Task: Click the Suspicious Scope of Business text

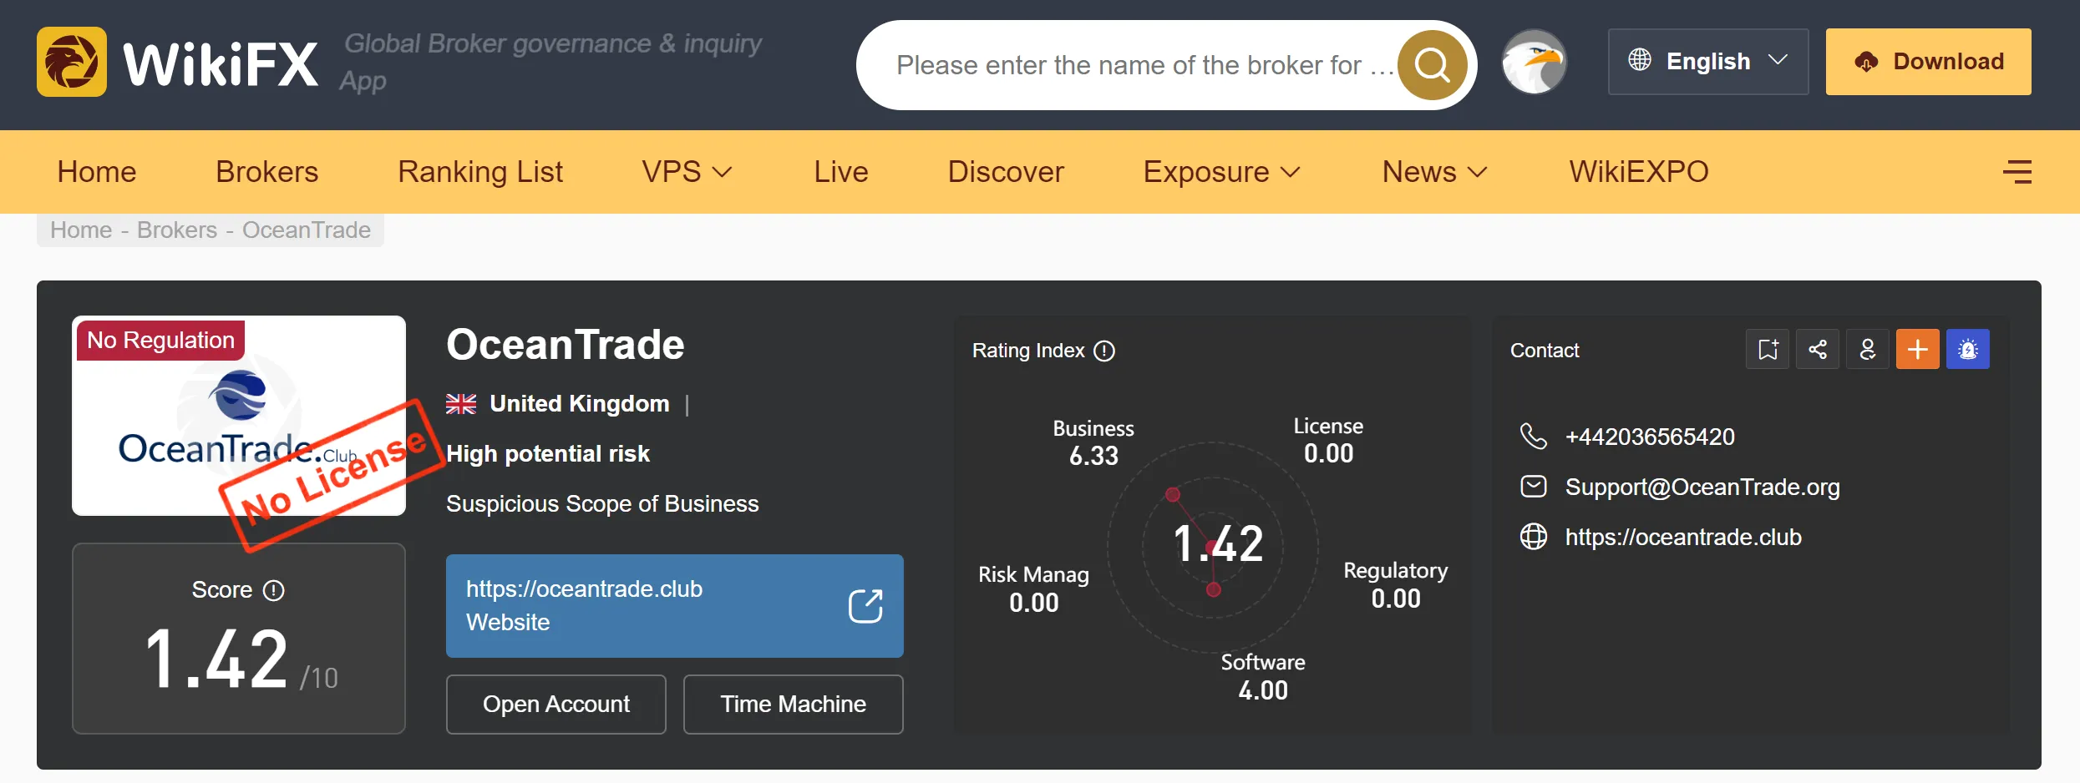Action: (602, 504)
